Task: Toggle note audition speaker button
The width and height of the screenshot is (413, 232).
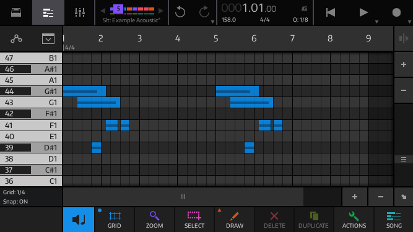Action: (x=79, y=220)
